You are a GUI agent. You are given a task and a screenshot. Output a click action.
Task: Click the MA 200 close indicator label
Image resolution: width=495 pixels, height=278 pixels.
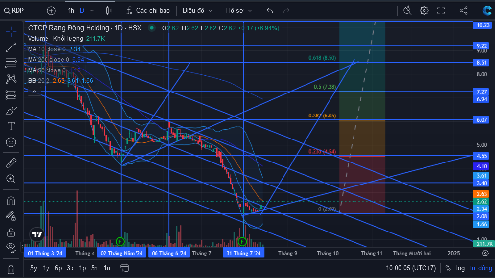click(48, 60)
